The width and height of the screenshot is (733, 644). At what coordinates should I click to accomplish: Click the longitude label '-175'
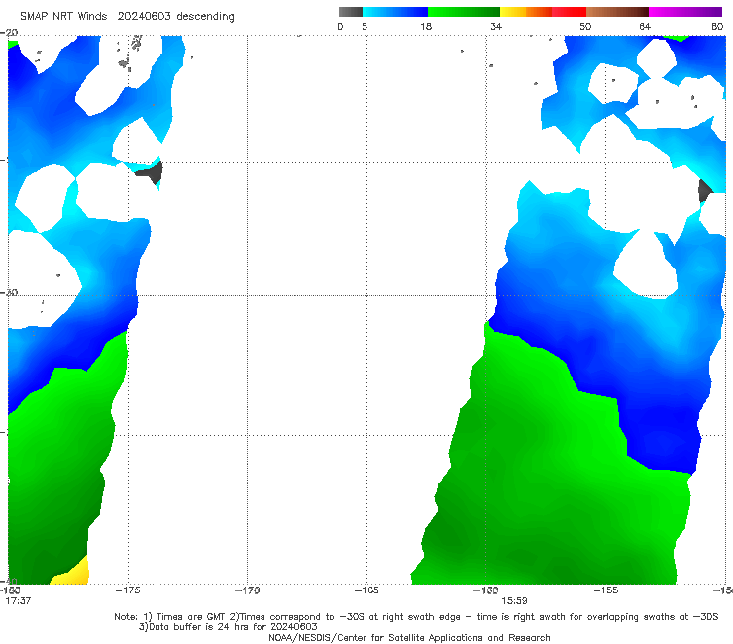point(128,590)
